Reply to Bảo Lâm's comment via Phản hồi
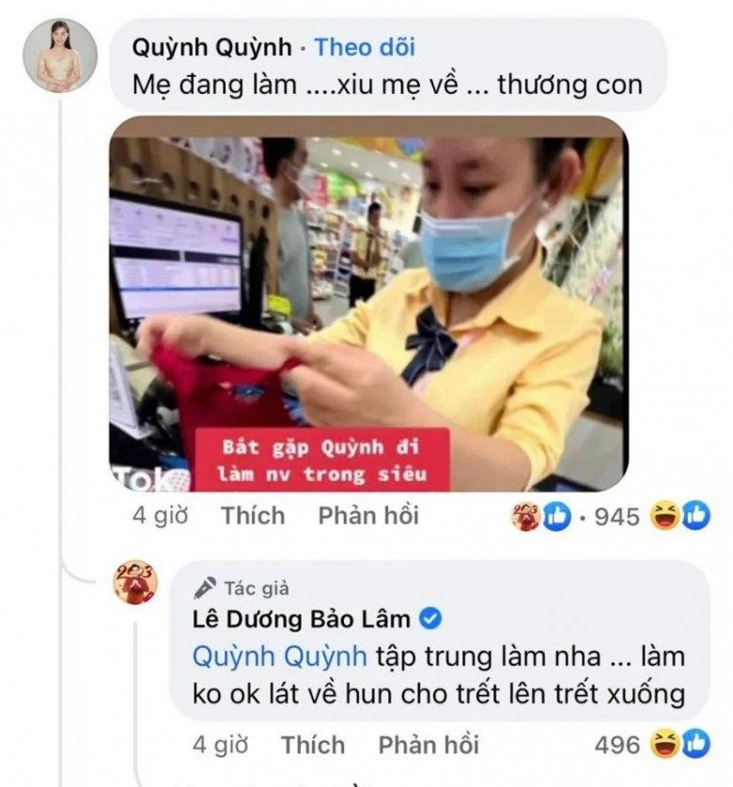 [x=429, y=745]
